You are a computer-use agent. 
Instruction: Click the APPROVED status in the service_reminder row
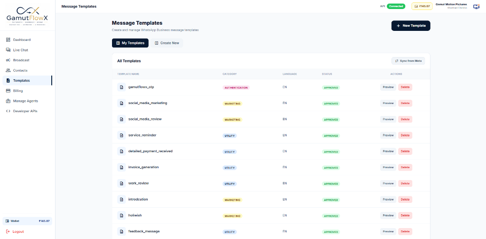click(x=331, y=135)
